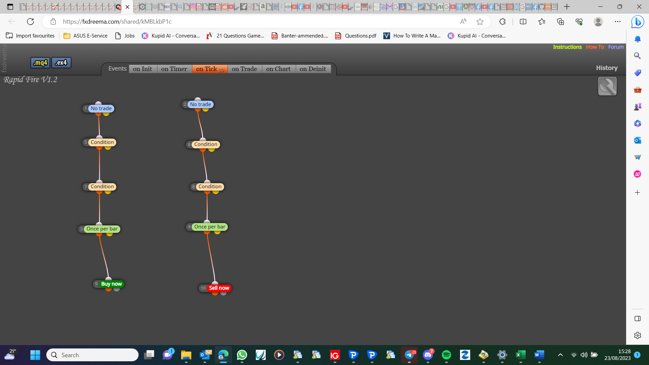Open the sidebar Shopping tag icon
649x365 pixels.
[638, 73]
